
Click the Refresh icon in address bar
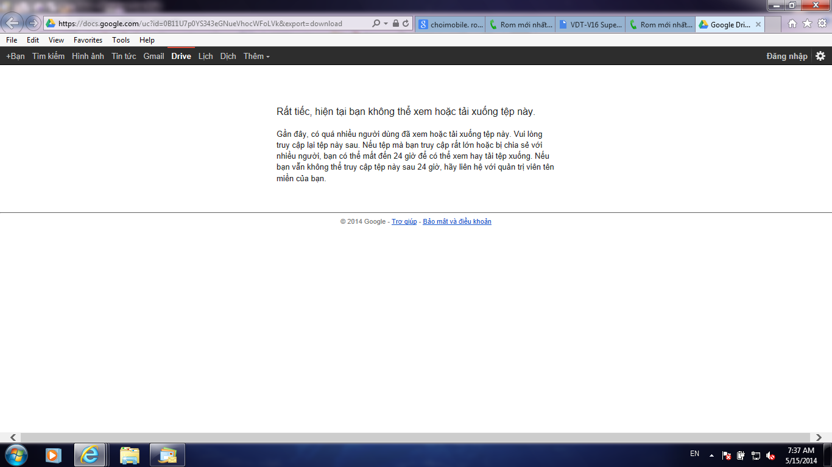[406, 24]
